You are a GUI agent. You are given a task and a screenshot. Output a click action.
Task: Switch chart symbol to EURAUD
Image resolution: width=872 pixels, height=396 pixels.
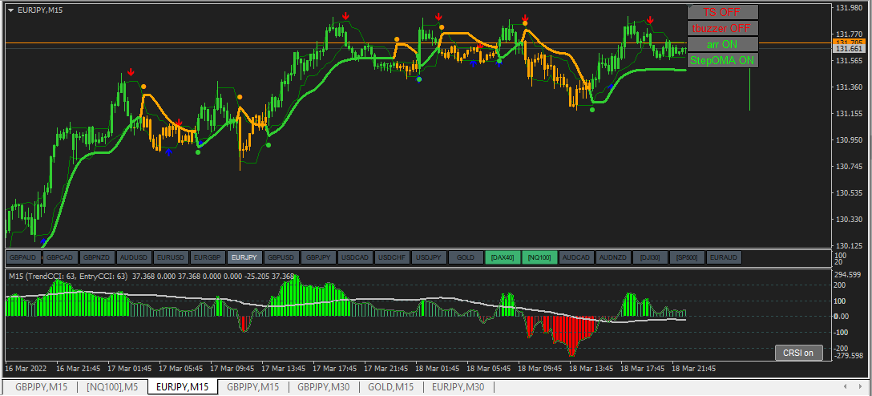724,257
